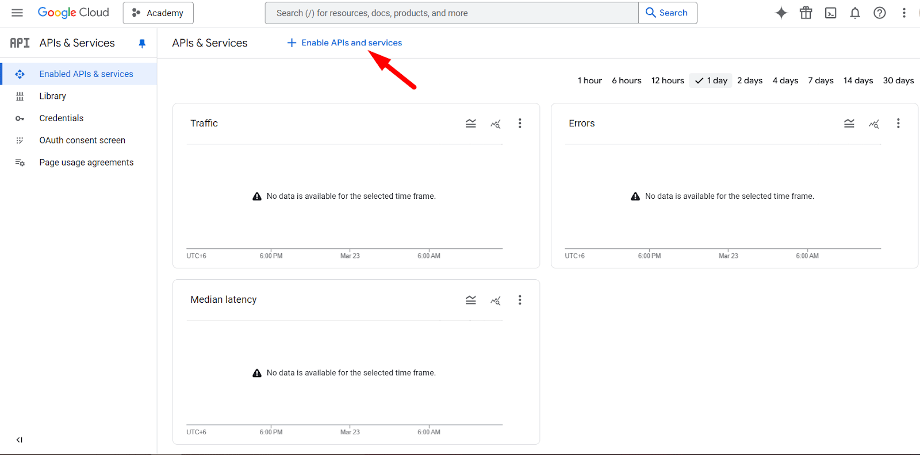The width and height of the screenshot is (920, 455).
Task: Select the 6 hours time range
Action: pos(627,80)
